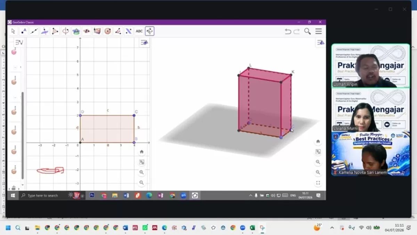Select the Move arrow tool in GeoGebra

(13, 31)
